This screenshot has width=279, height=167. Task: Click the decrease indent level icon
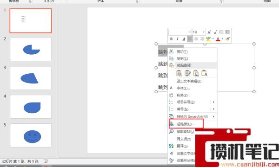click(x=221, y=32)
